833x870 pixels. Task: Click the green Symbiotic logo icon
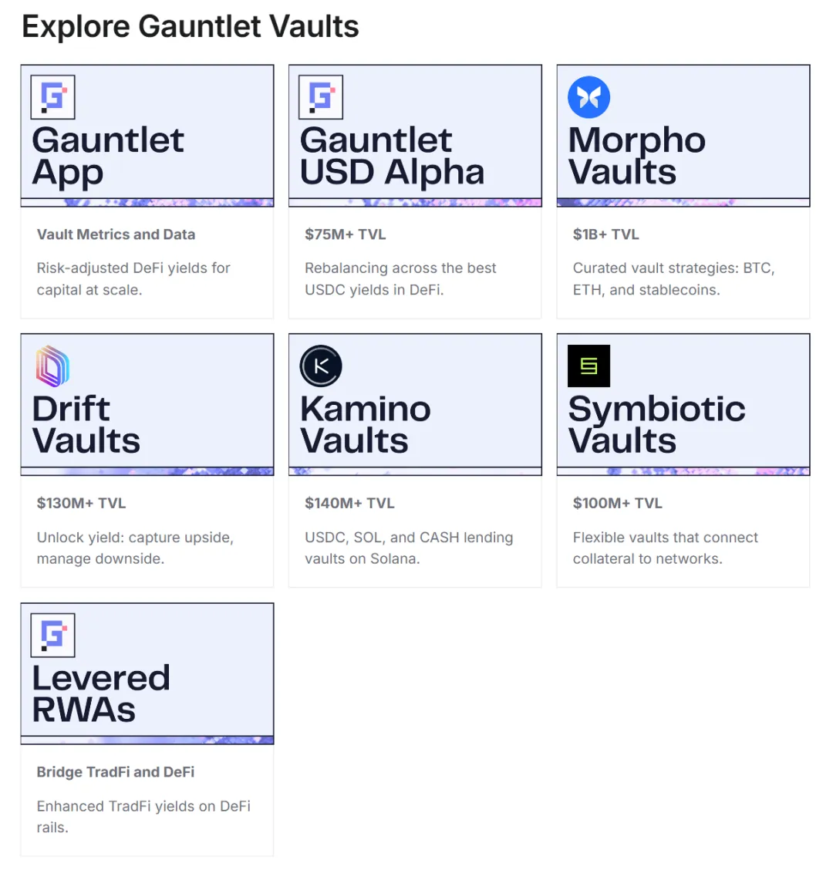(588, 366)
